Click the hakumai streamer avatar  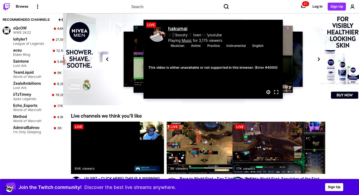[x=157, y=34]
